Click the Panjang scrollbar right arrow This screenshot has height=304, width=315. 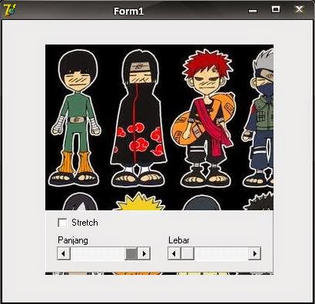[x=144, y=253]
